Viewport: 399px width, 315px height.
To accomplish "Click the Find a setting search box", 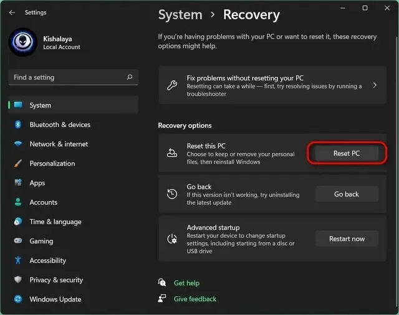I will click(x=74, y=77).
